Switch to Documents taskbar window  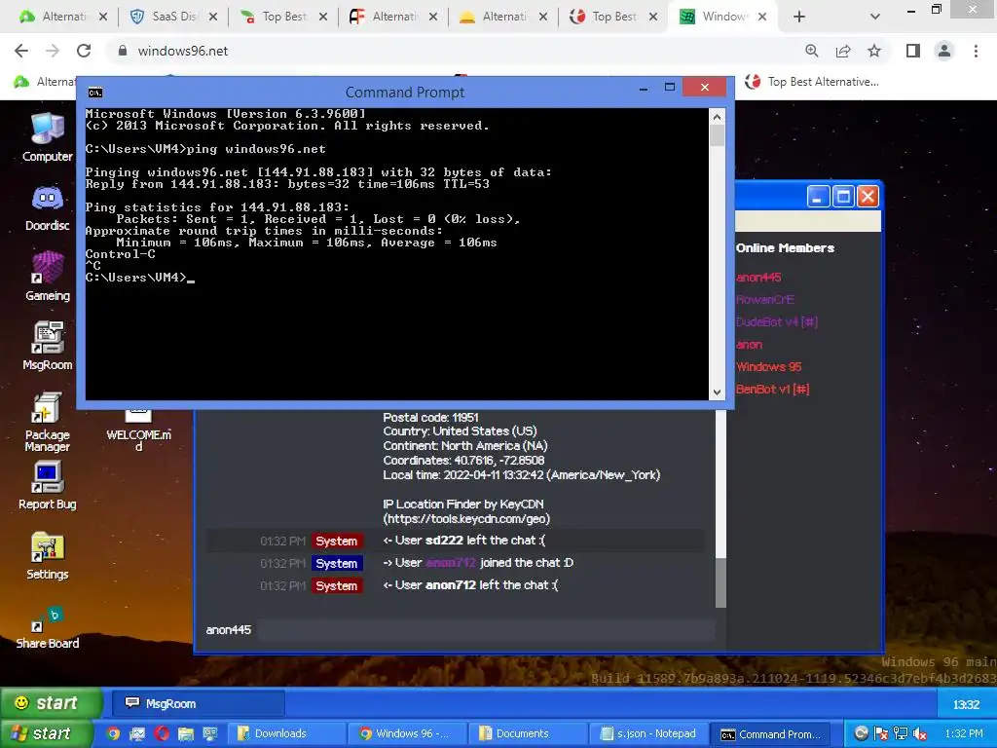tap(528, 734)
